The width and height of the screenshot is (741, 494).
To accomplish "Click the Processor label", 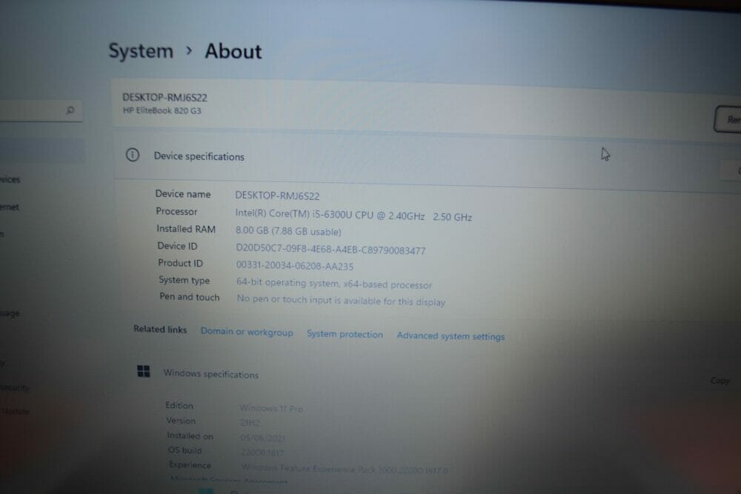I will (x=177, y=212).
